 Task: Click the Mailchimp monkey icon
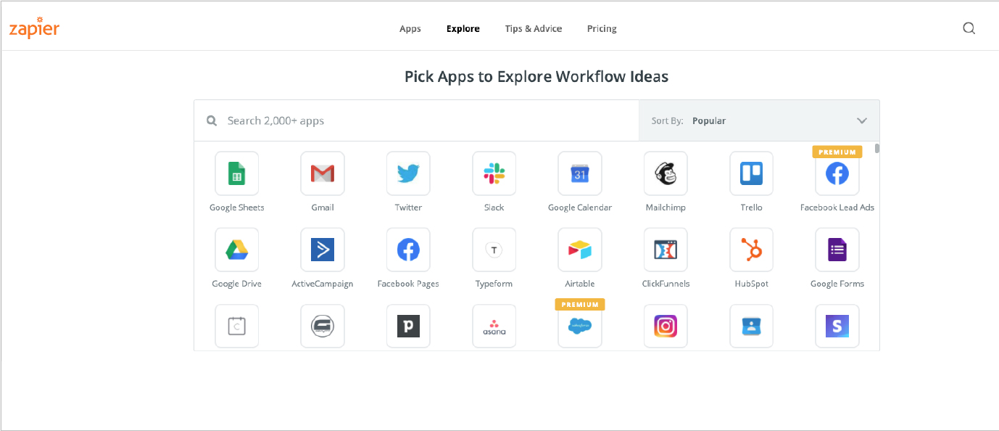(666, 173)
